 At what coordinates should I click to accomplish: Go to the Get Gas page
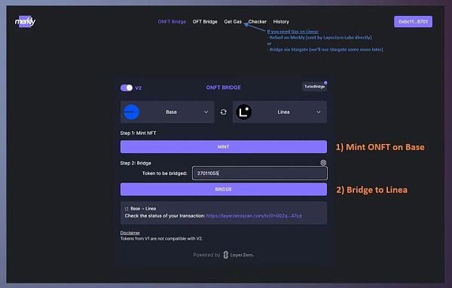click(233, 22)
